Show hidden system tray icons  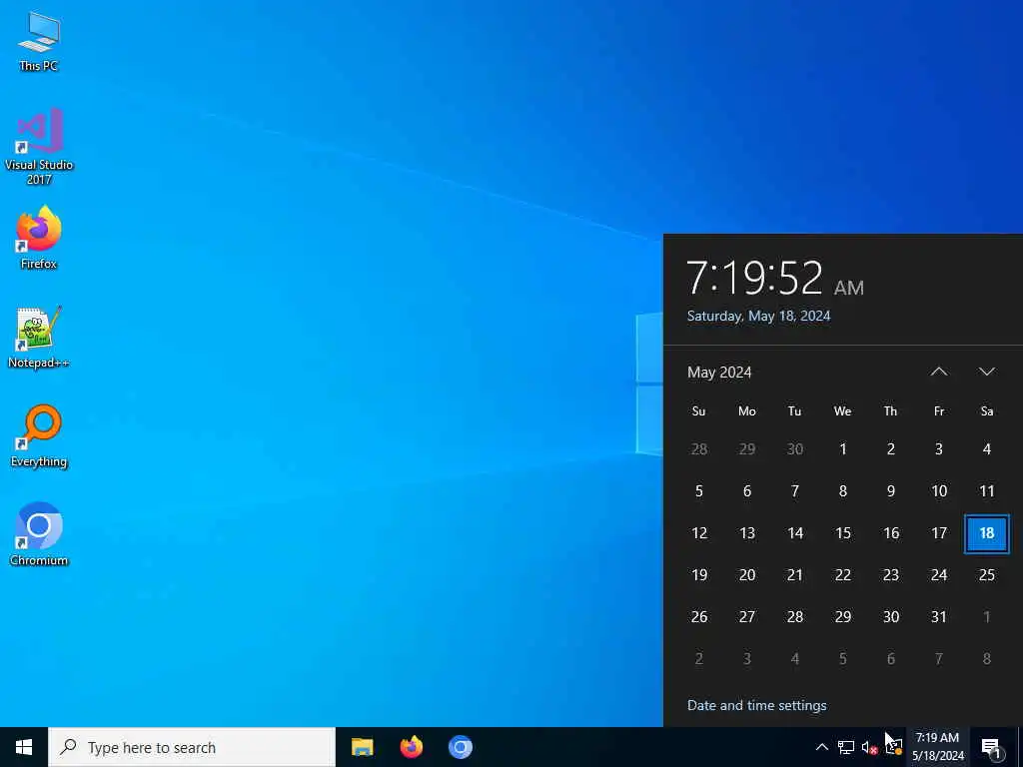click(x=822, y=747)
